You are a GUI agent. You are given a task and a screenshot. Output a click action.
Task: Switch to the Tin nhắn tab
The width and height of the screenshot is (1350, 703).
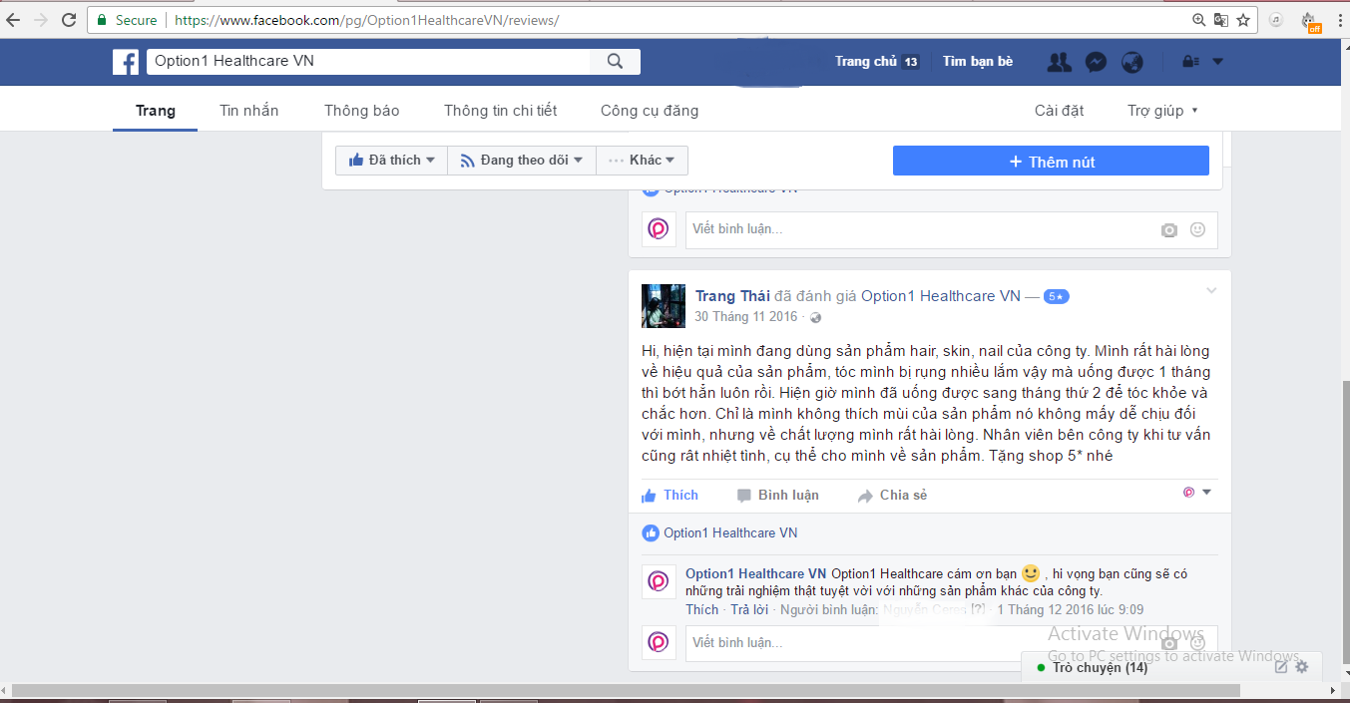click(249, 111)
